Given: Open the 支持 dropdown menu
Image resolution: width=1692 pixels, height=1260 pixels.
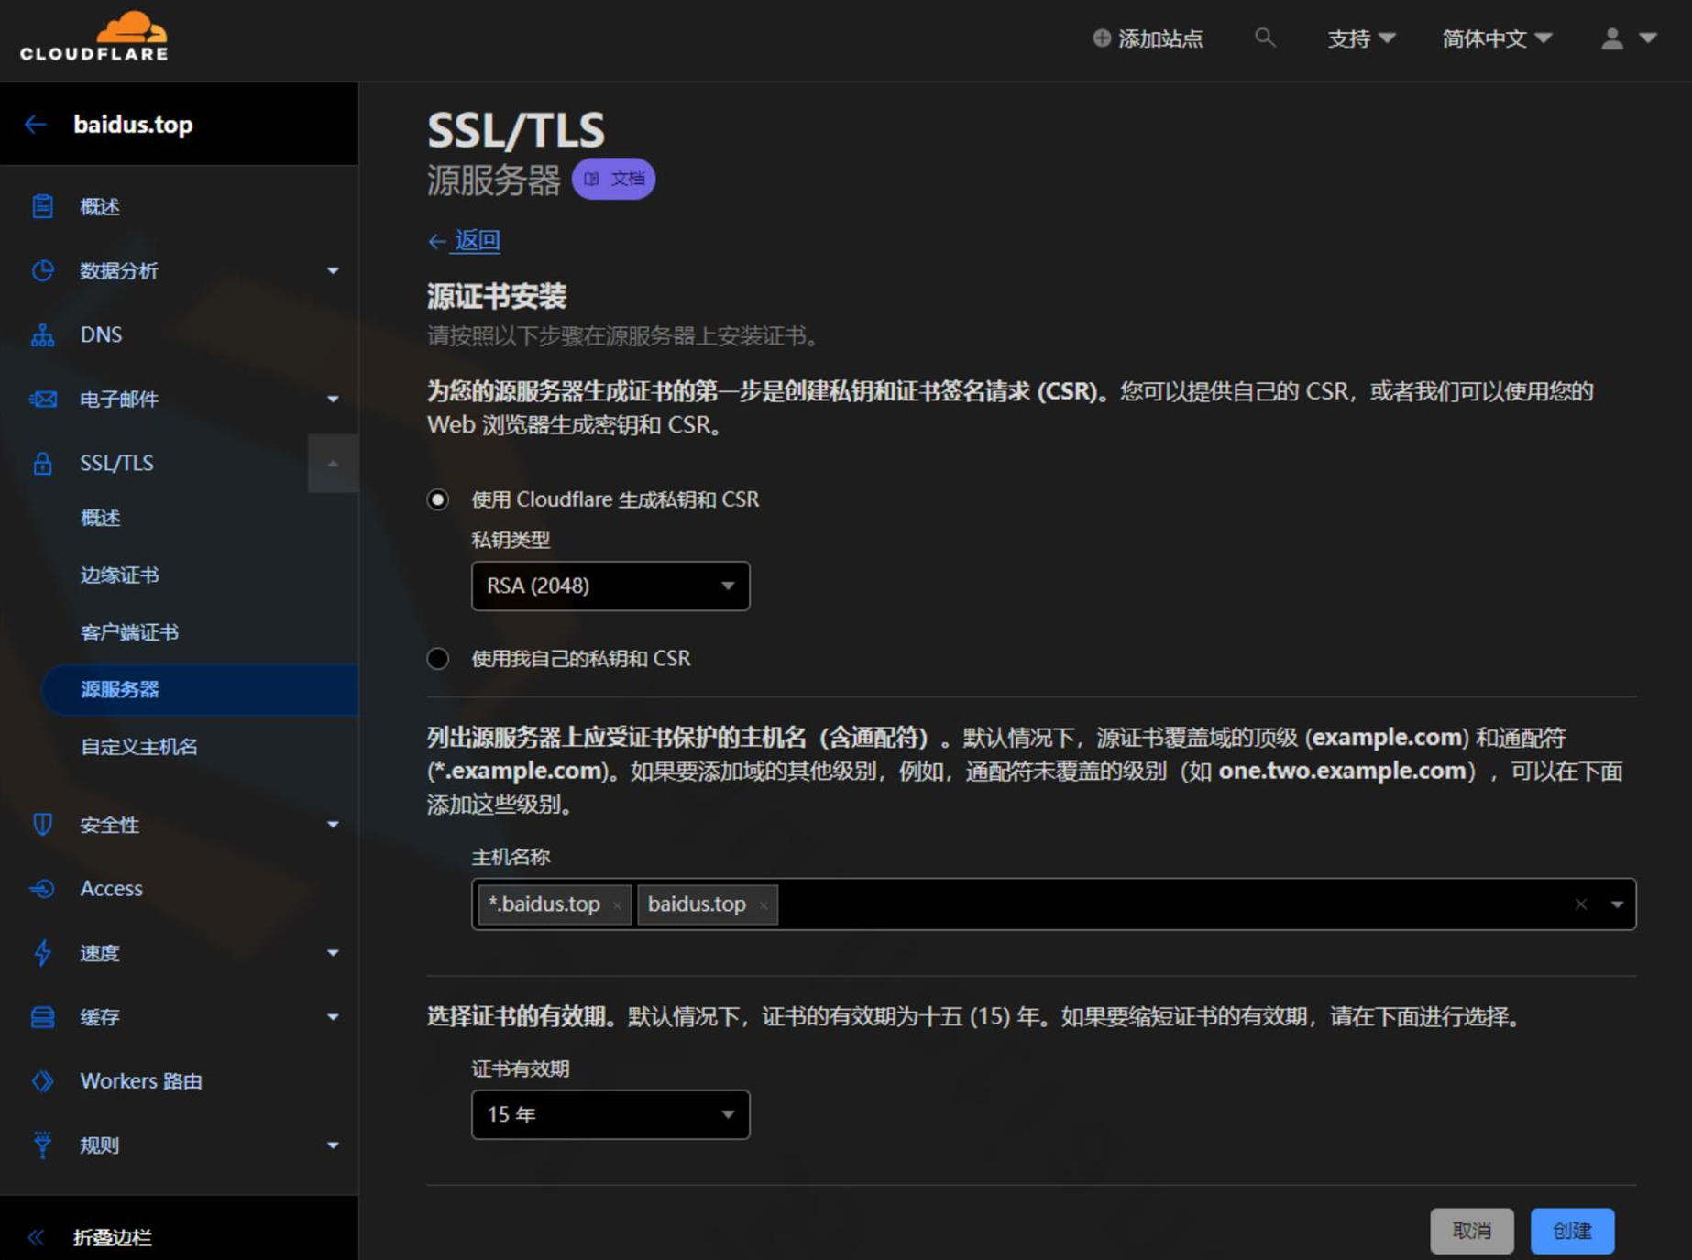Looking at the screenshot, I should pyautogui.click(x=1361, y=38).
